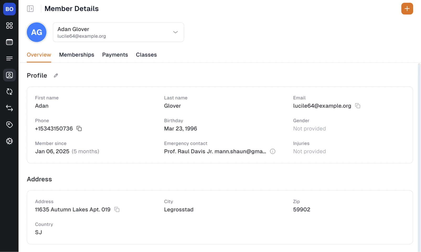
Task: Switch to the Memberships tab
Action: 77,55
